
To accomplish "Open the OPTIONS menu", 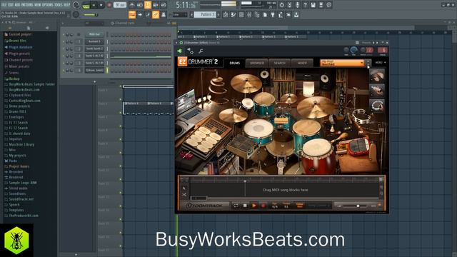I will pos(48,5).
